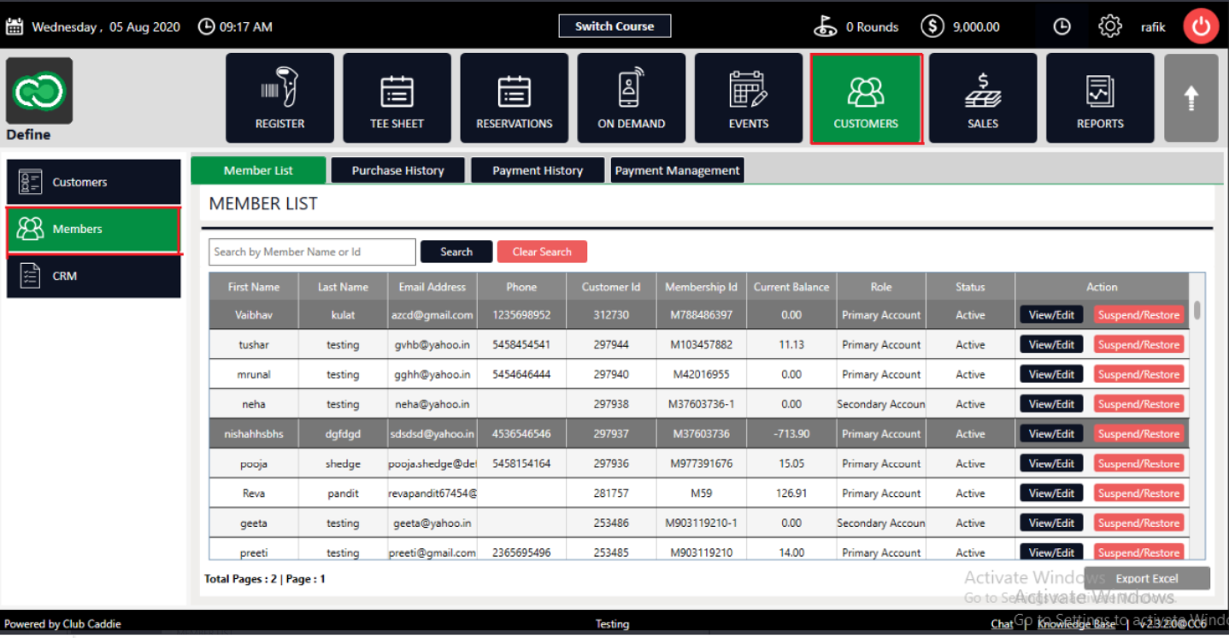
Task: Click View/Edit for neha testing
Action: pos(1051,404)
